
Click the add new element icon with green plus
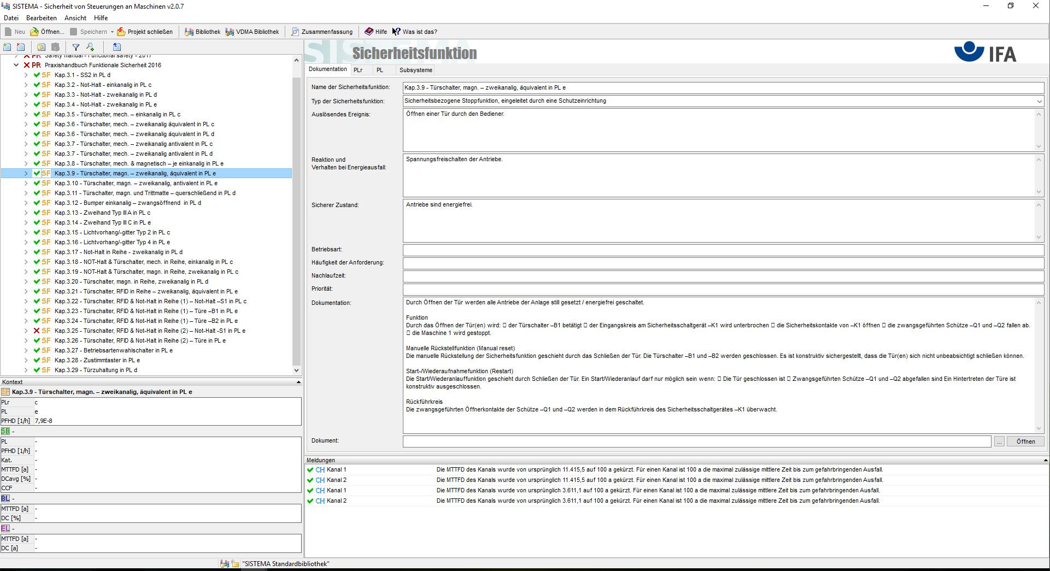point(7,47)
